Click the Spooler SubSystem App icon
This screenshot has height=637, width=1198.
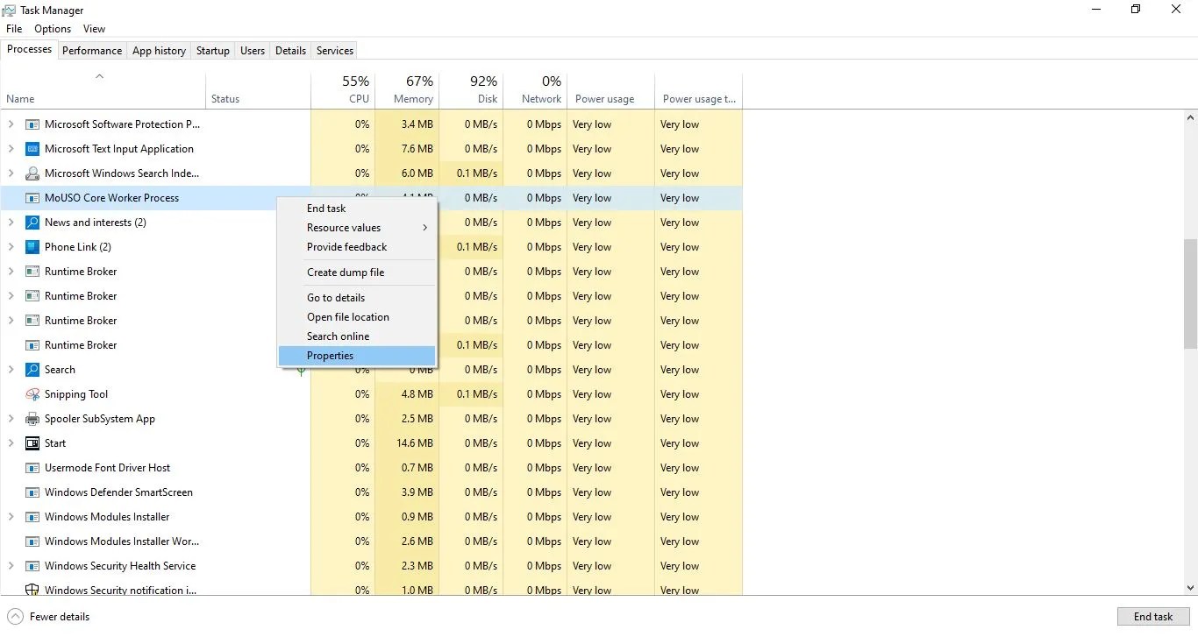click(32, 419)
